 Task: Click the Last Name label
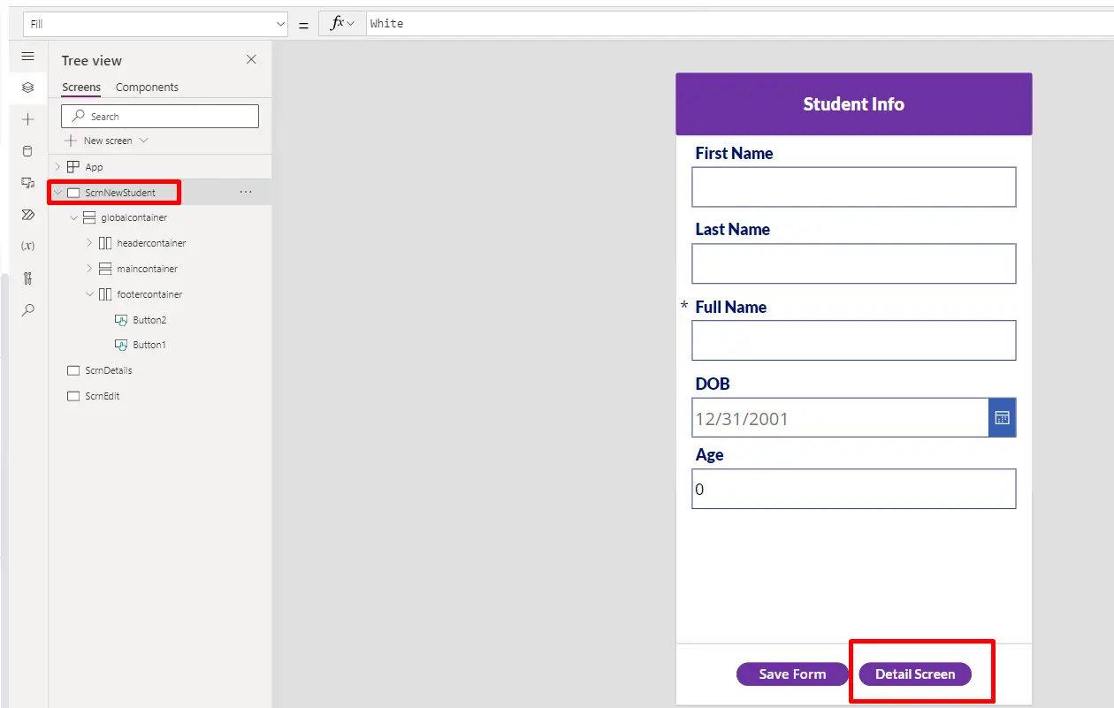click(733, 229)
